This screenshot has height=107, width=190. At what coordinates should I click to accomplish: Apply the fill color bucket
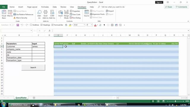tap(70, 25)
